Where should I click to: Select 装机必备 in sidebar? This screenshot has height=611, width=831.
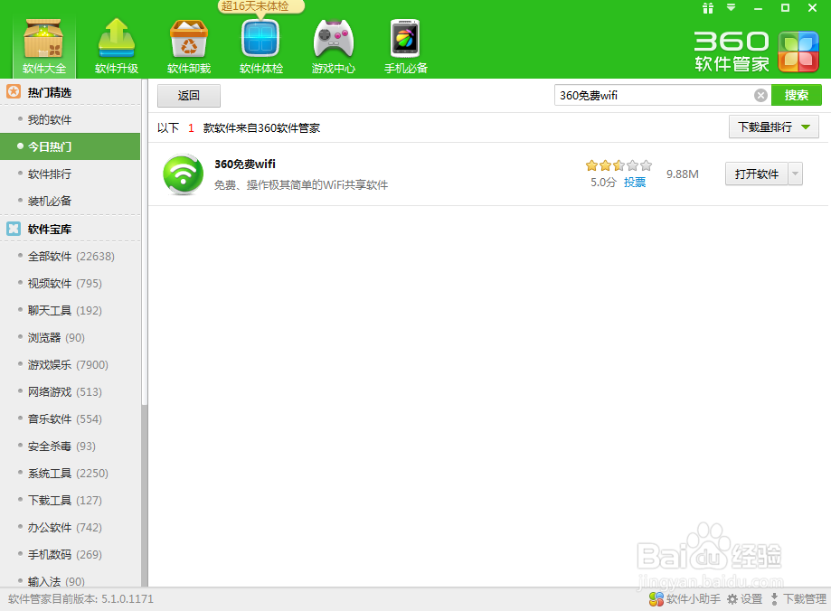pyautogui.click(x=70, y=201)
